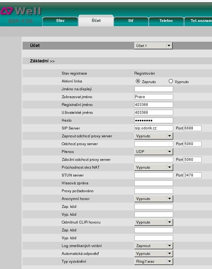The height and width of the screenshot is (269, 212).
Task: Focus the Jméno na displeji field
Action: coord(153,89)
